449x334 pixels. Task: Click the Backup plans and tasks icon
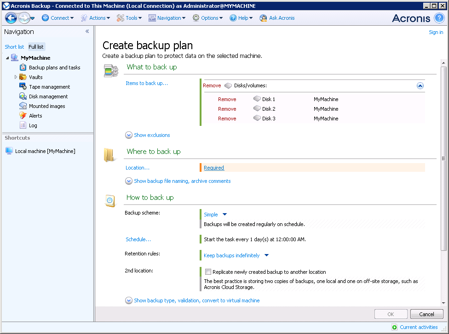(23, 68)
